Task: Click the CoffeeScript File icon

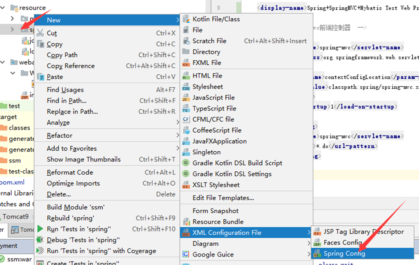Action: click(186, 130)
